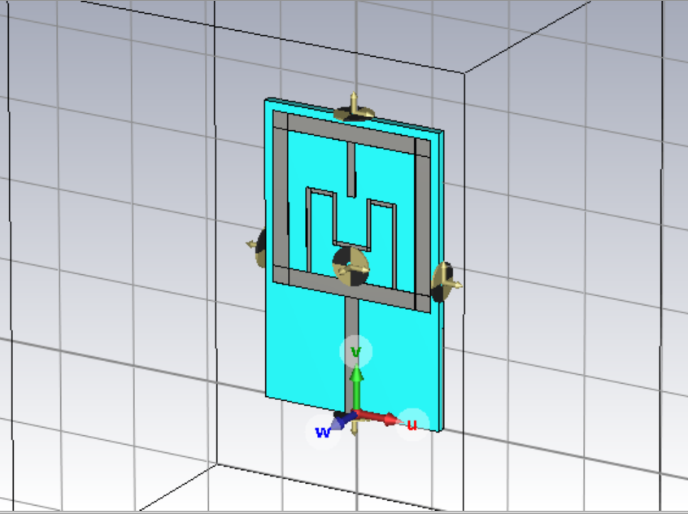Click the red u axis label
Image resolution: width=688 pixels, height=514 pixels.
412,423
